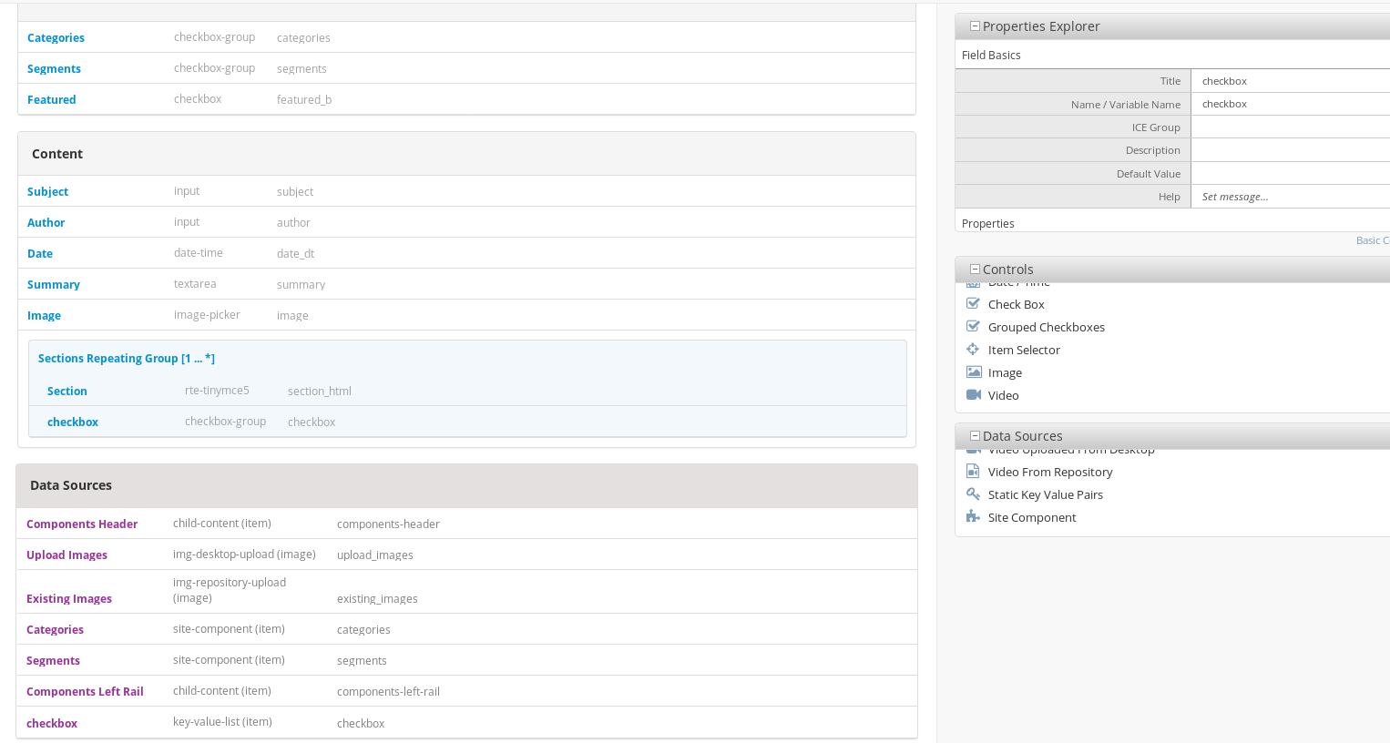
Task: Collapse the Properties Explorer panel
Action: coord(975,25)
